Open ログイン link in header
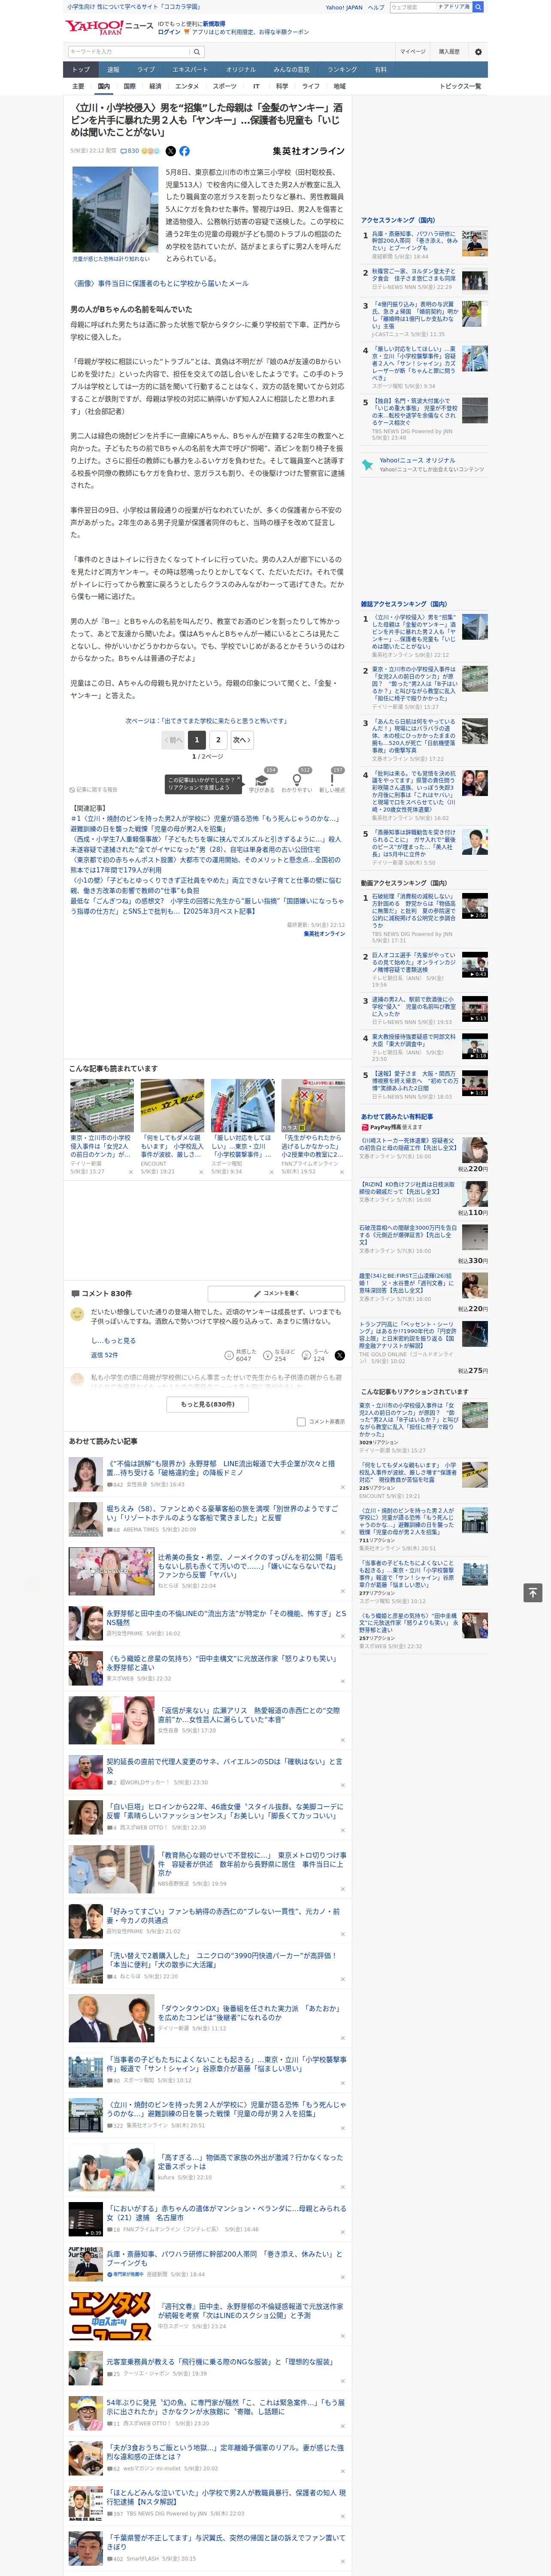This screenshot has width=551, height=2576. point(169,32)
